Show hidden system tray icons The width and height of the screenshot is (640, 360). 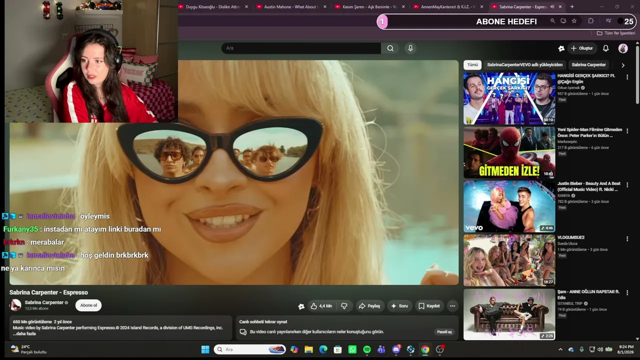pos(560,349)
